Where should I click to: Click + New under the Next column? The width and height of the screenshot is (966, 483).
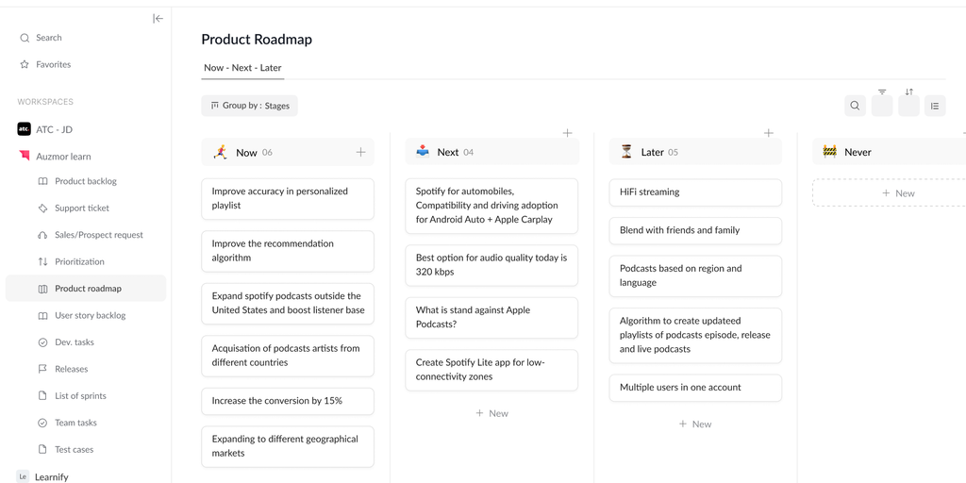[x=491, y=413]
